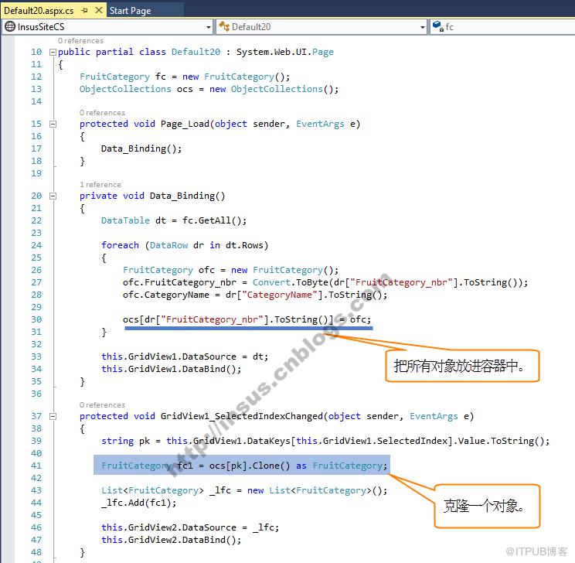Click 'List<FruitCategory>' at the start of line 43
Screen dimensions: 575x563
[x=152, y=491]
